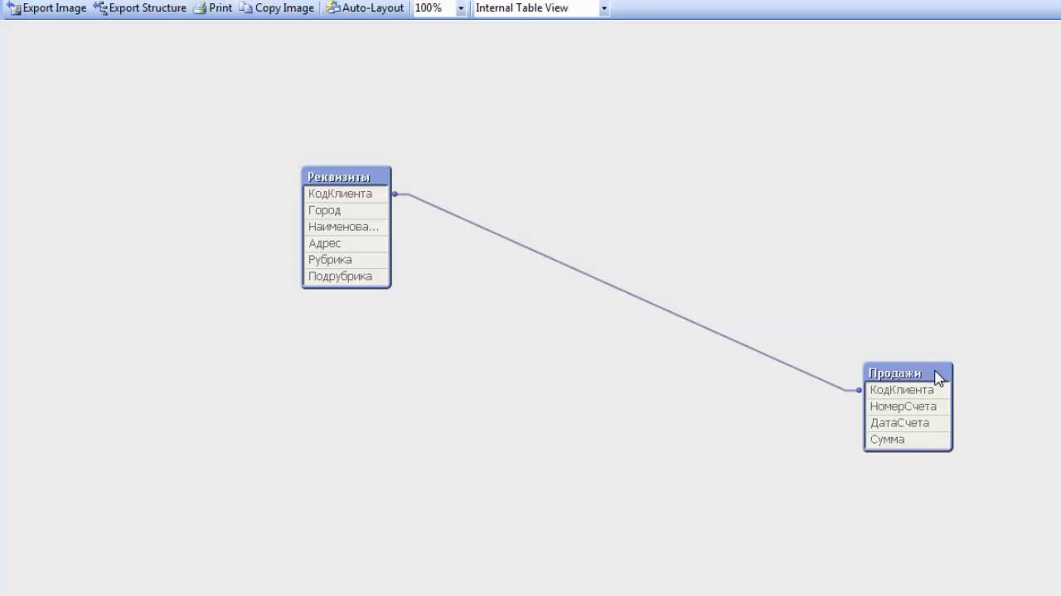Click the Copy Image icon
This screenshot has width=1061, height=596.
pyautogui.click(x=245, y=8)
